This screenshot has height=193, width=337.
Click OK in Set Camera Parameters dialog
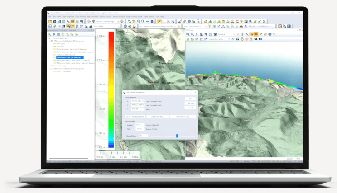click(190, 98)
